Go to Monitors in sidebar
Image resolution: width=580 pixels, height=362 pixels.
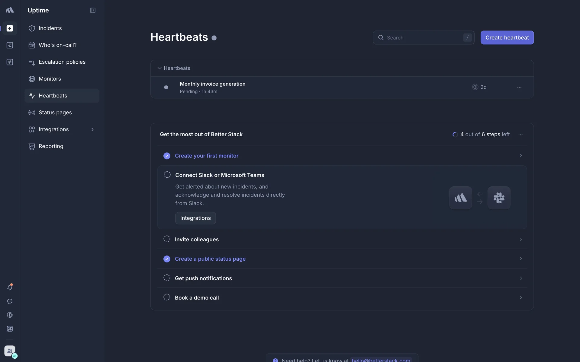tap(50, 79)
